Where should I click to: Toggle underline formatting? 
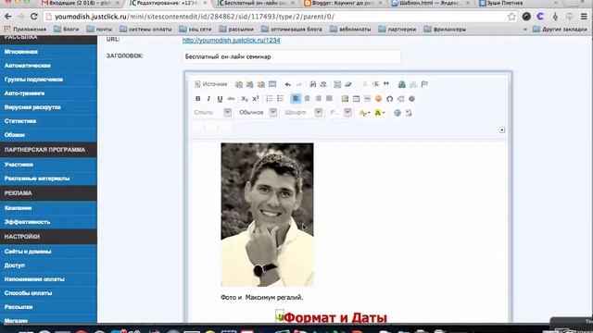click(x=220, y=99)
